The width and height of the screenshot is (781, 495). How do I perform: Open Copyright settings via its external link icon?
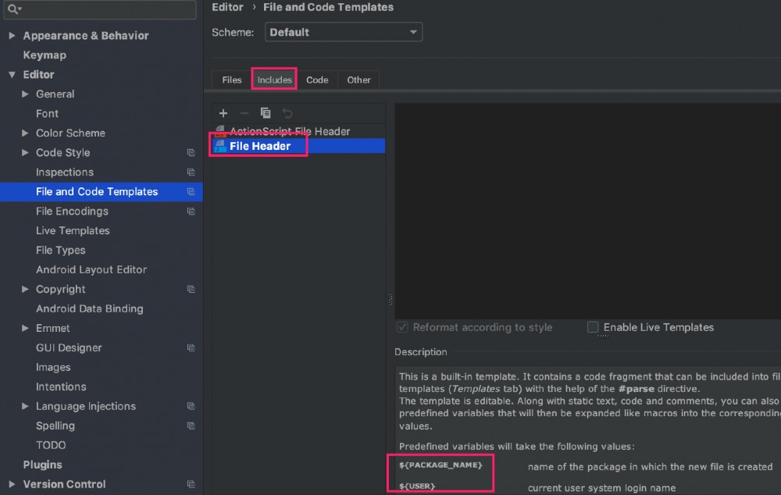tap(191, 289)
